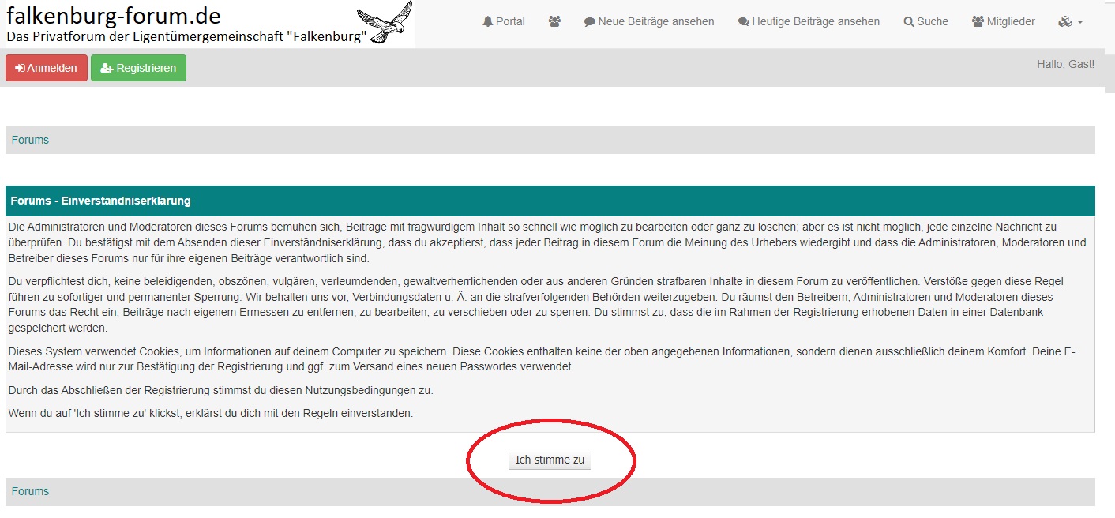Select Heutige Beiträge ansehen in navigation
The image size is (1115, 518).
tap(816, 22)
